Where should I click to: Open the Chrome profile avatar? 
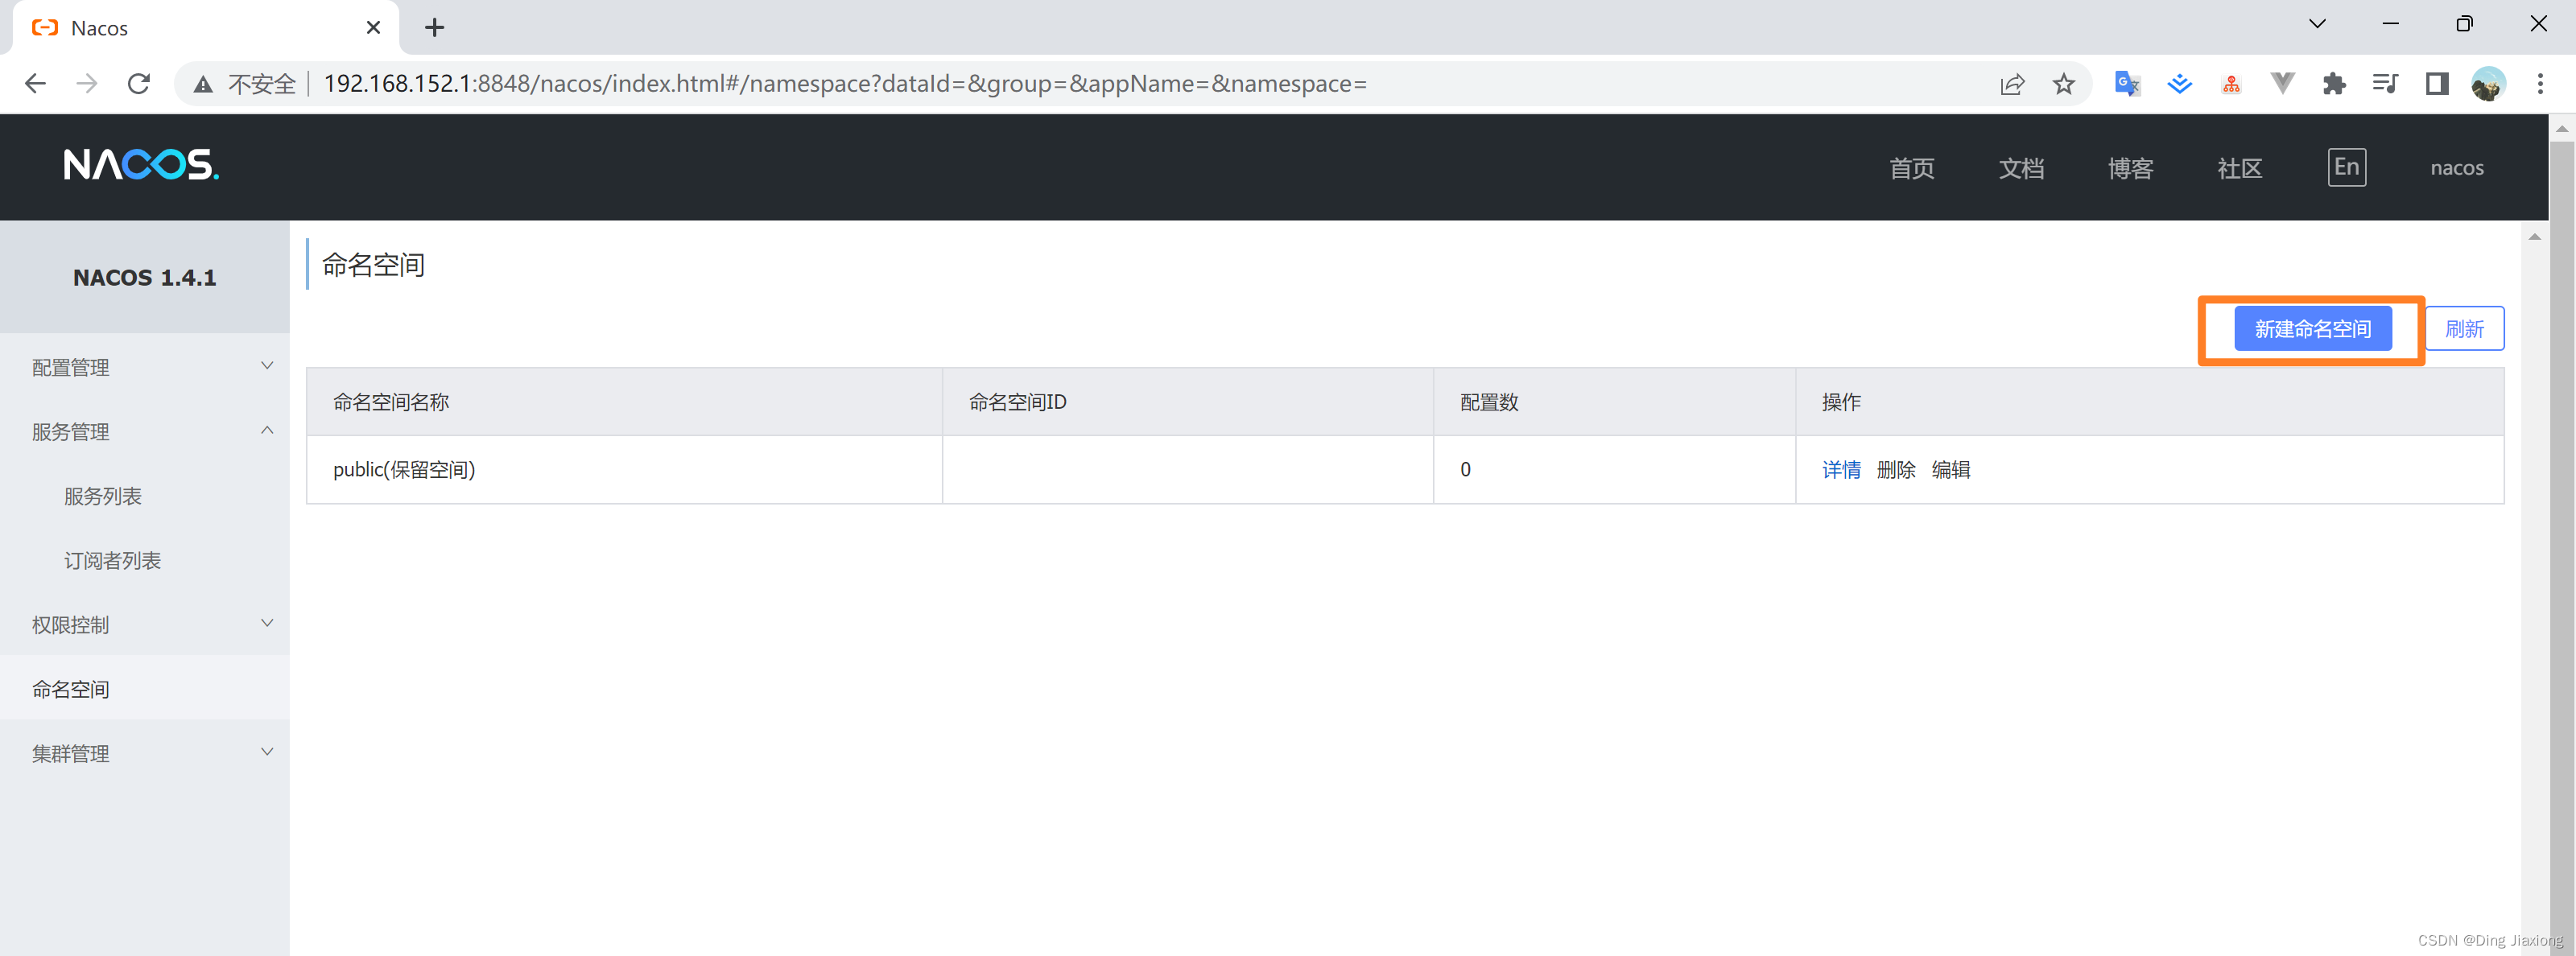[x=2488, y=84]
